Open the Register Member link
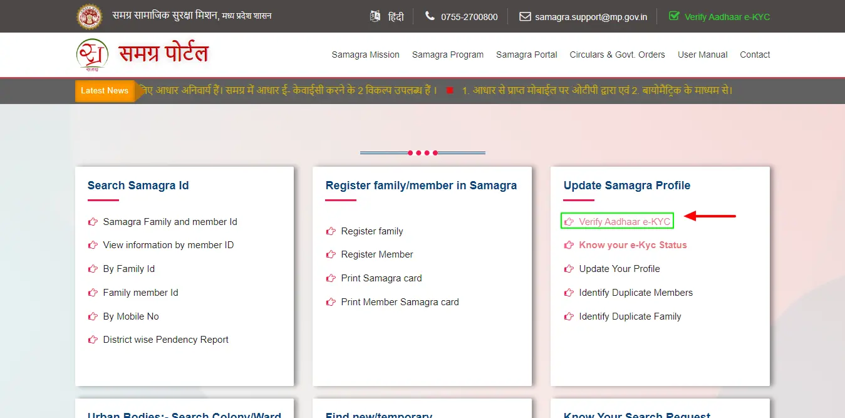This screenshot has height=418, width=845. click(x=377, y=254)
